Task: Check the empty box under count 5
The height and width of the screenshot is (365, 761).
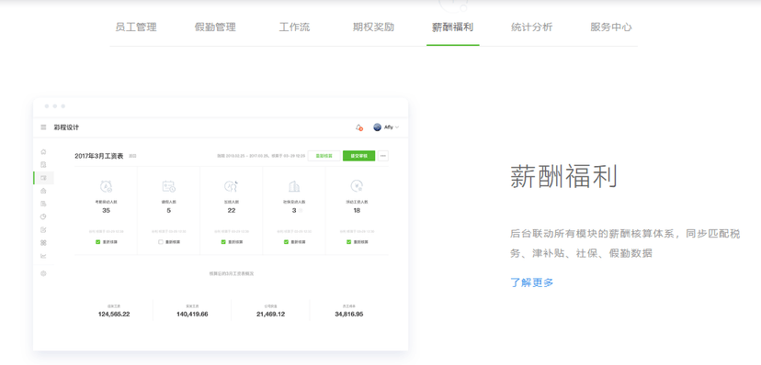Action: click(x=161, y=241)
